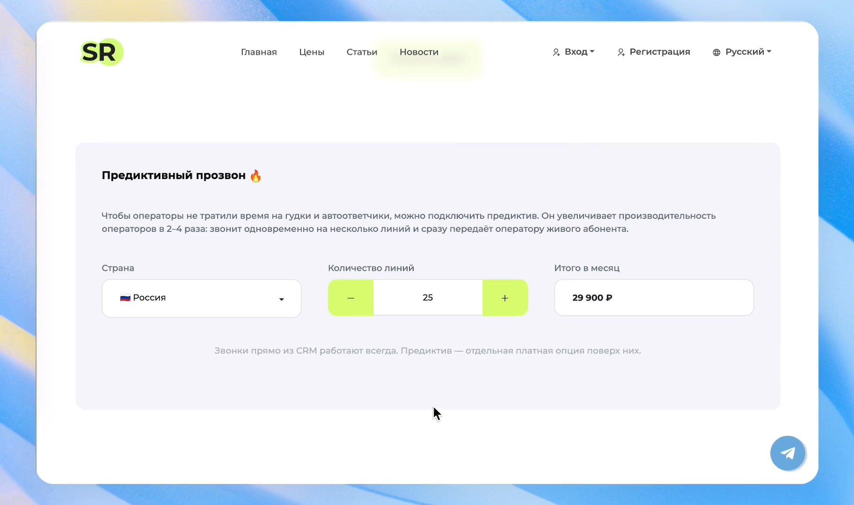Go to the Главная menu item
854x505 pixels.
coord(259,52)
